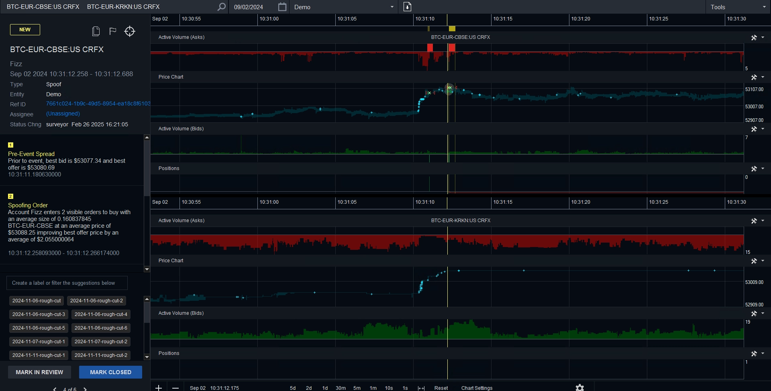Set time range to 10s
This screenshot has height=391, width=771.
pos(389,388)
